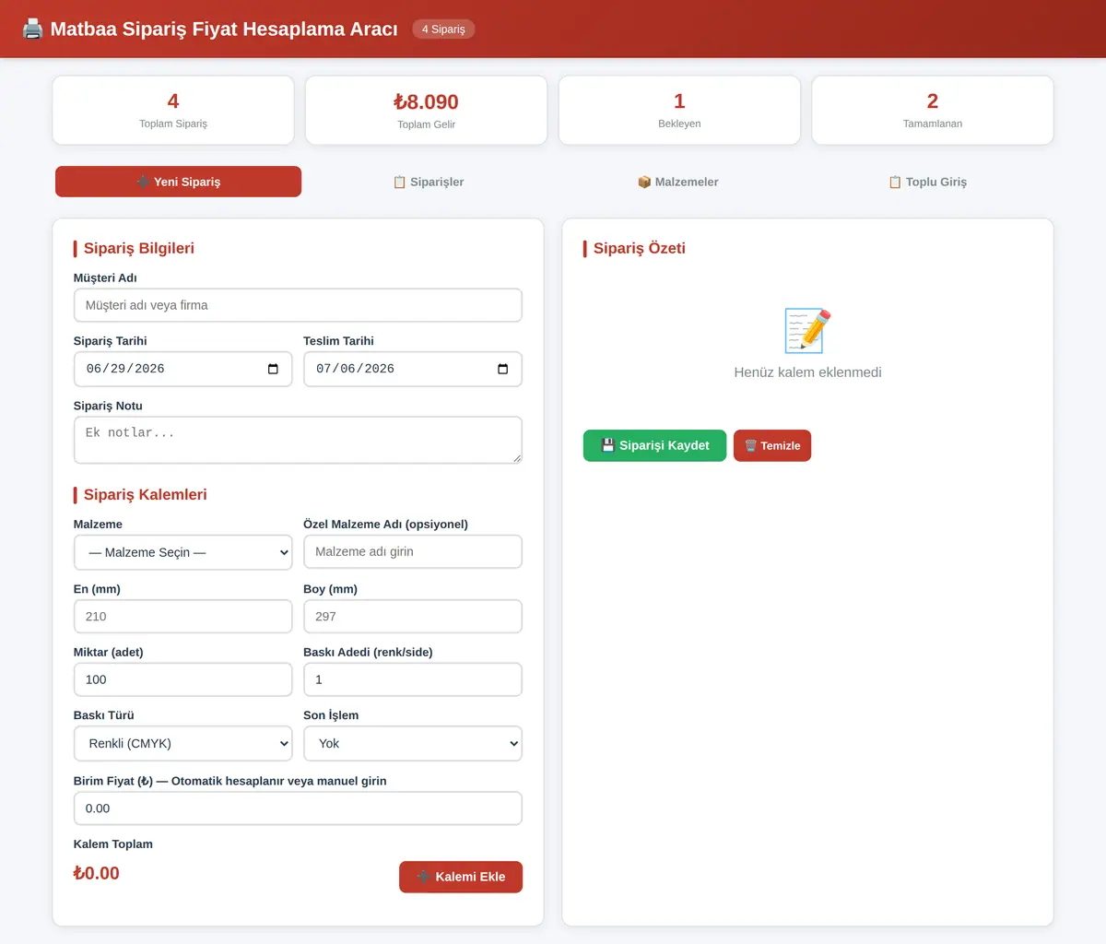Click the Toplam Sipariş stat card
The height and width of the screenshot is (944, 1106).
click(173, 111)
